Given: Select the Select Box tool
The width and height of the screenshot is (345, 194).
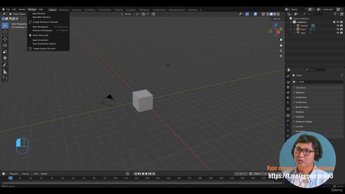Looking at the screenshot, I should 5,26.
